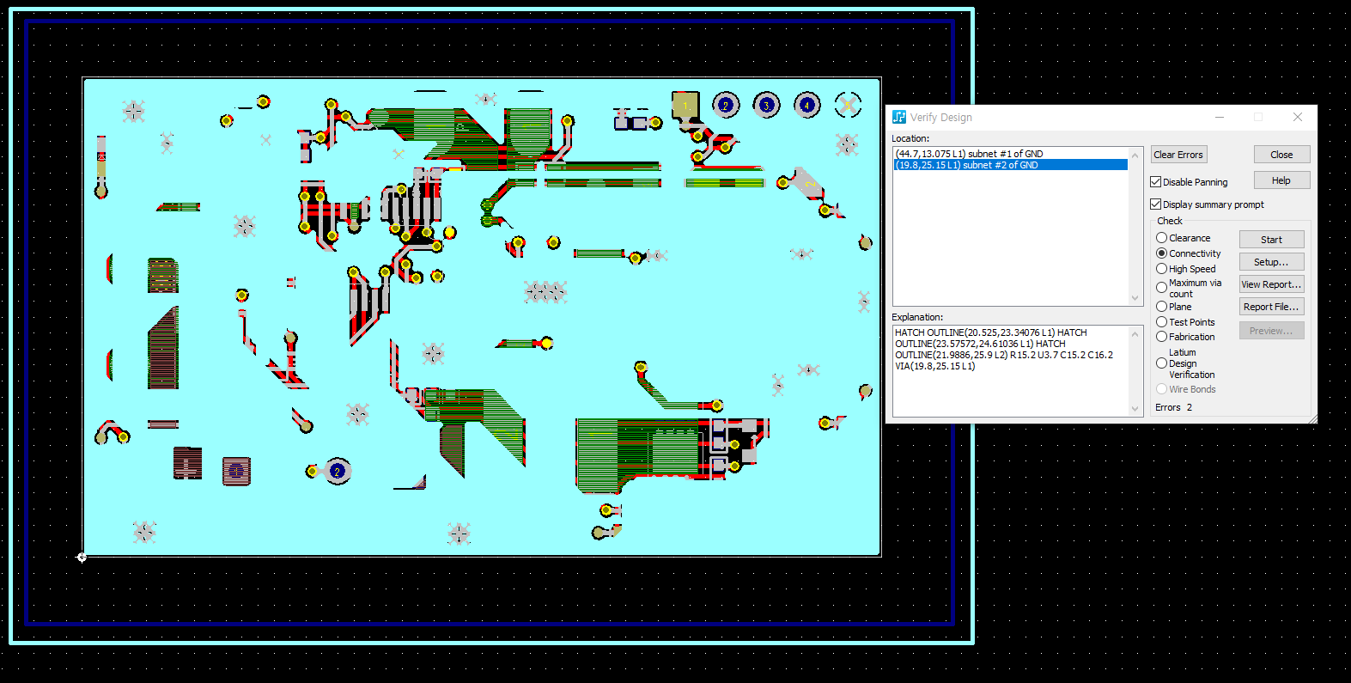The height and width of the screenshot is (683, 1351).
Task: Select the Clearance check option
Action: [1162, 238]
